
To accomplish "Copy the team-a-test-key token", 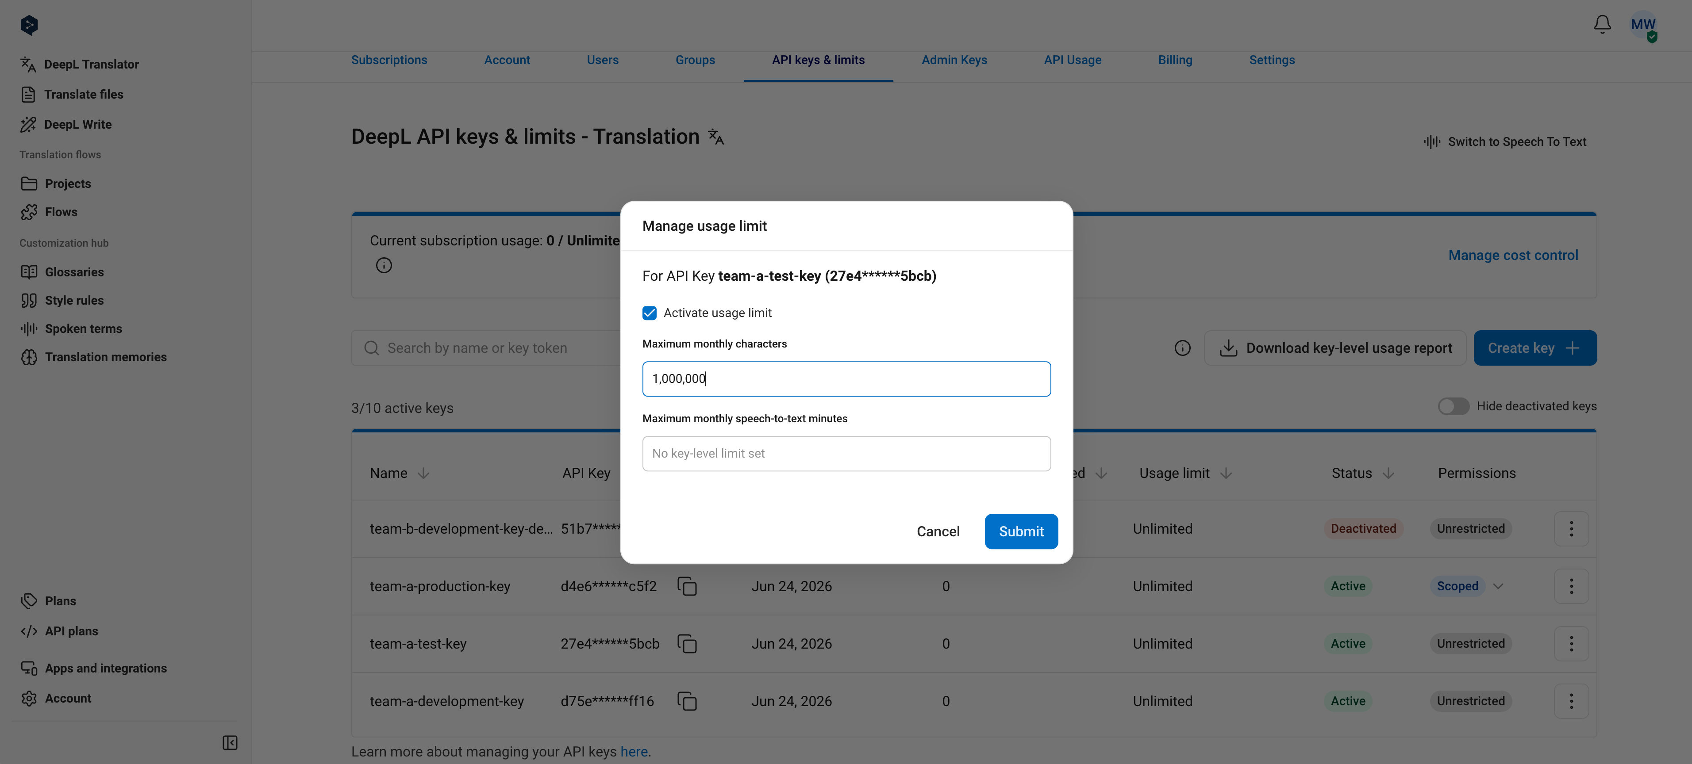I will (x=687, y=645).
